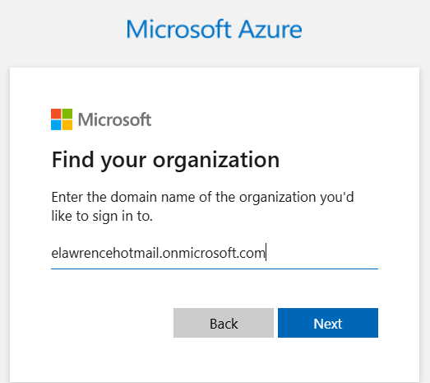Place the cursor in the onmicrosoft.com text
Image resolution: width=430 pixels, height=383 pixels.
[214, 253]
